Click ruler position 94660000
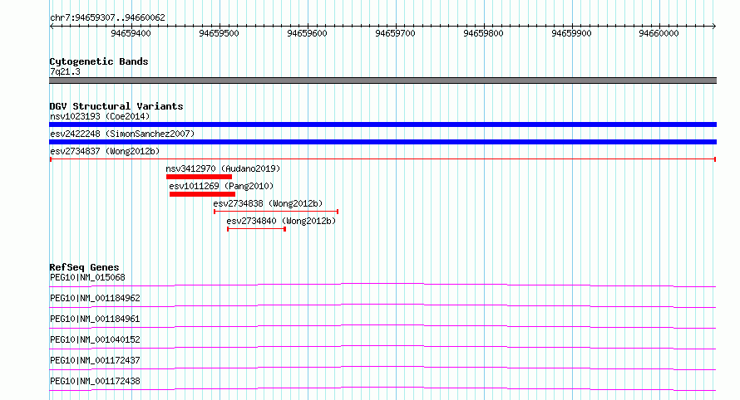Viewport: 740px width, 400px height. pos(659,33)
